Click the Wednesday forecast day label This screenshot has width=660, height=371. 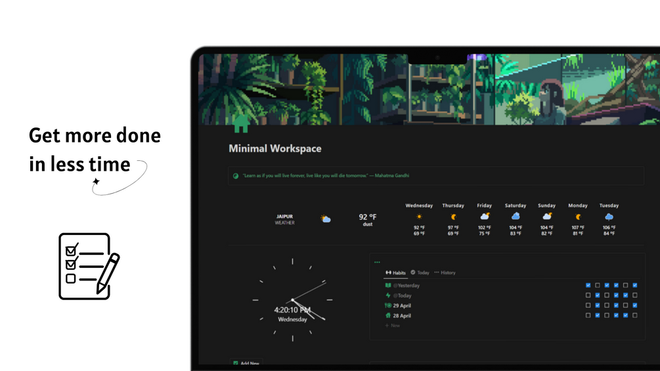tap(419, 206)
